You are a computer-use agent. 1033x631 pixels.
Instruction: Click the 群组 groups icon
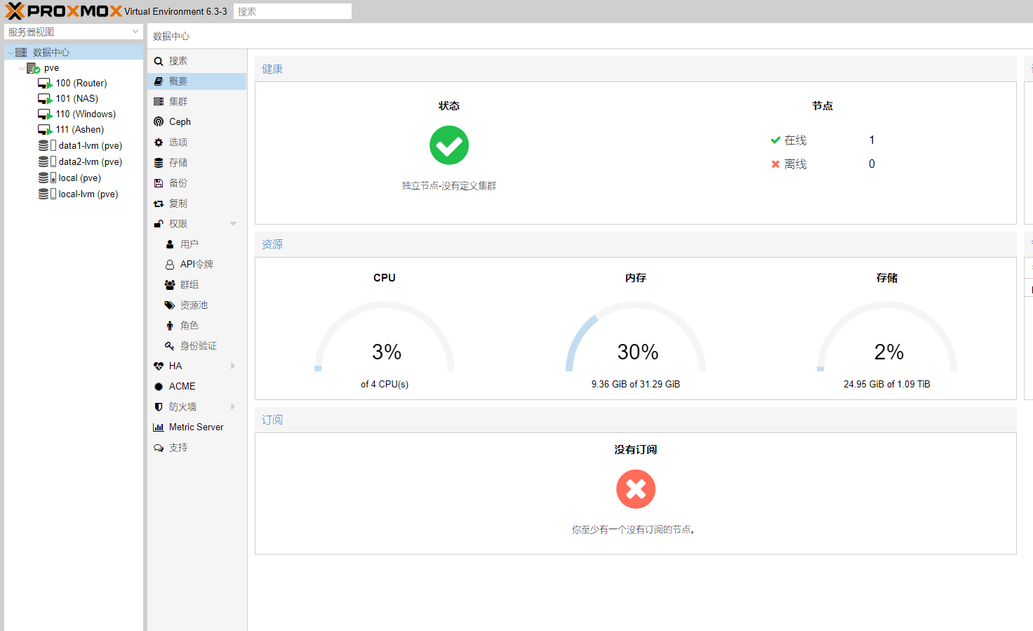[170, 285]
